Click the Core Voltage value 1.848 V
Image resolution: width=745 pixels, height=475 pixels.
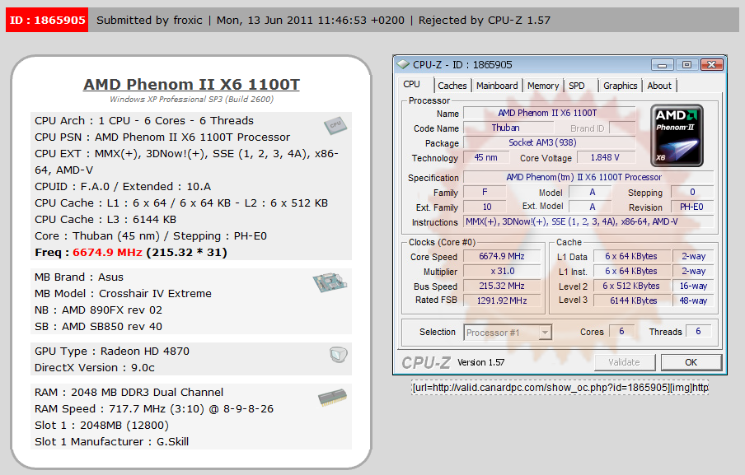pos(606,157)
